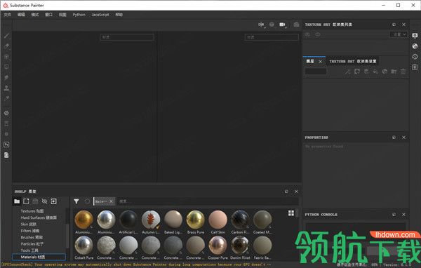Open the Shader settings globe icon
Screen dimensions: 421x268
coord(415,46)
